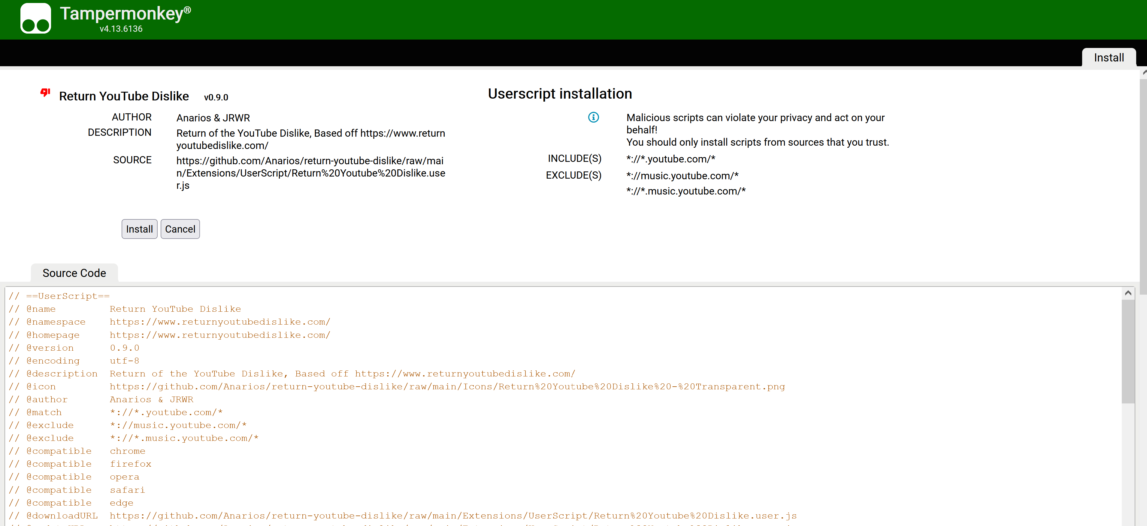Click the GitHub source URL text
This screenshot has height=526, width=1147.
(x=310, y=173)
